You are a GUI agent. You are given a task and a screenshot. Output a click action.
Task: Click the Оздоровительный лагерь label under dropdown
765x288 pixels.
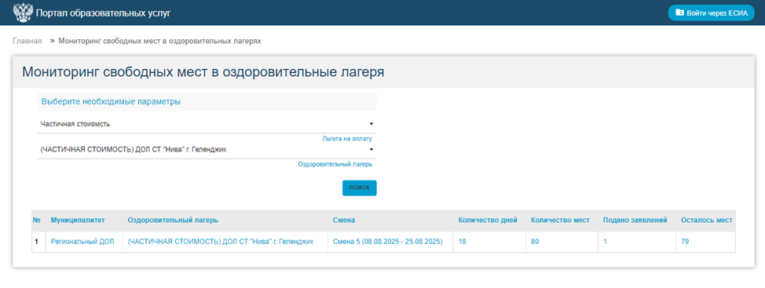[x=335, y=165]
